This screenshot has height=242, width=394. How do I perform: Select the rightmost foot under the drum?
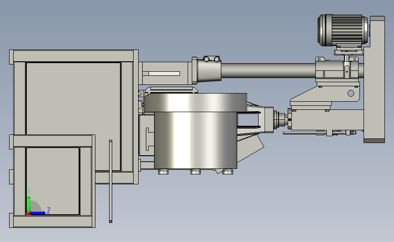pos(228,172)
